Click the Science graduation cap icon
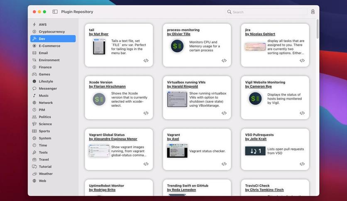Viewport: 347px width, 201px height. click(x=34, y=124)
